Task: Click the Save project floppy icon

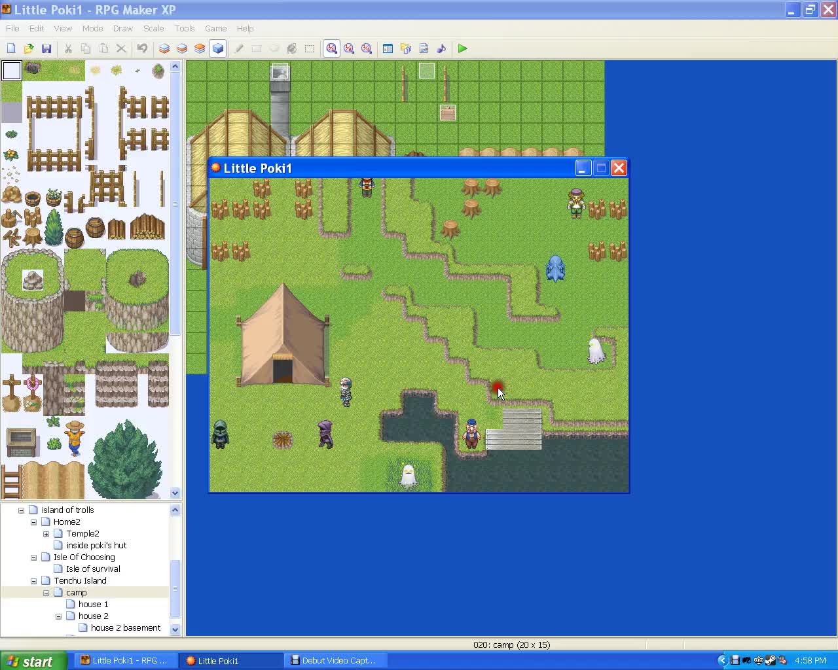Action: (46, 48)
